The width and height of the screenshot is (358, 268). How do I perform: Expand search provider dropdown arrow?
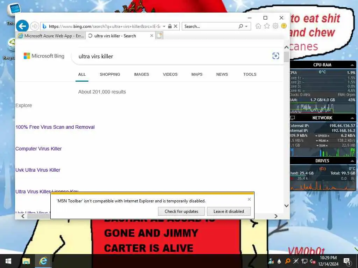coord(246,27)
